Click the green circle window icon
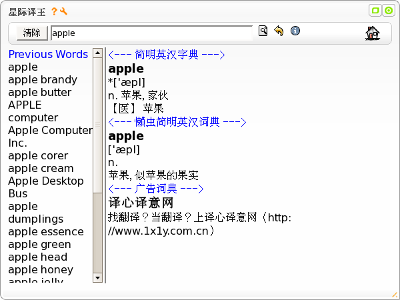The image size is (400, 300). coord(389,11)
